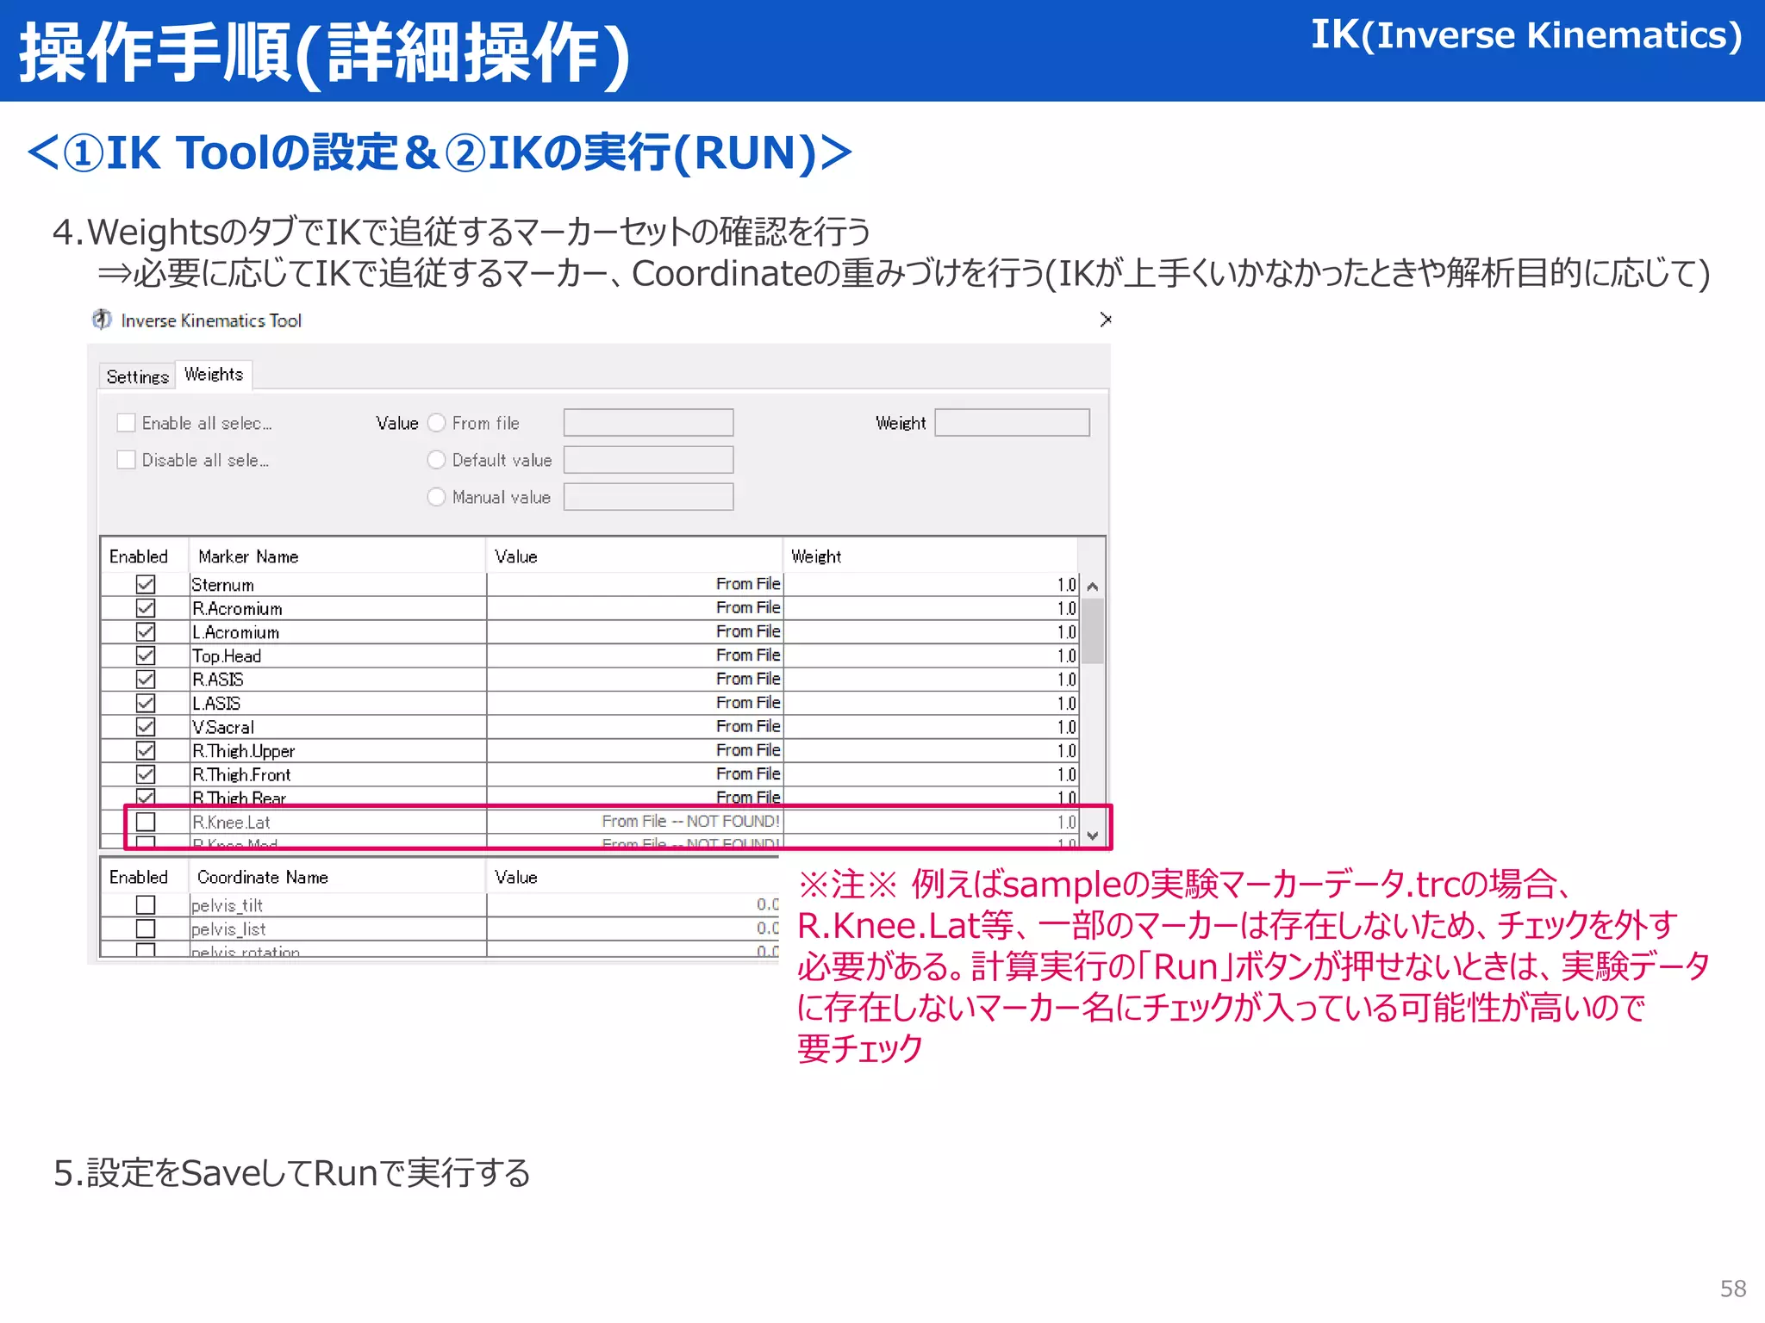
Task: Select the R.ASIS marker name
Action: pyautogui.click(x=217, y=680)
